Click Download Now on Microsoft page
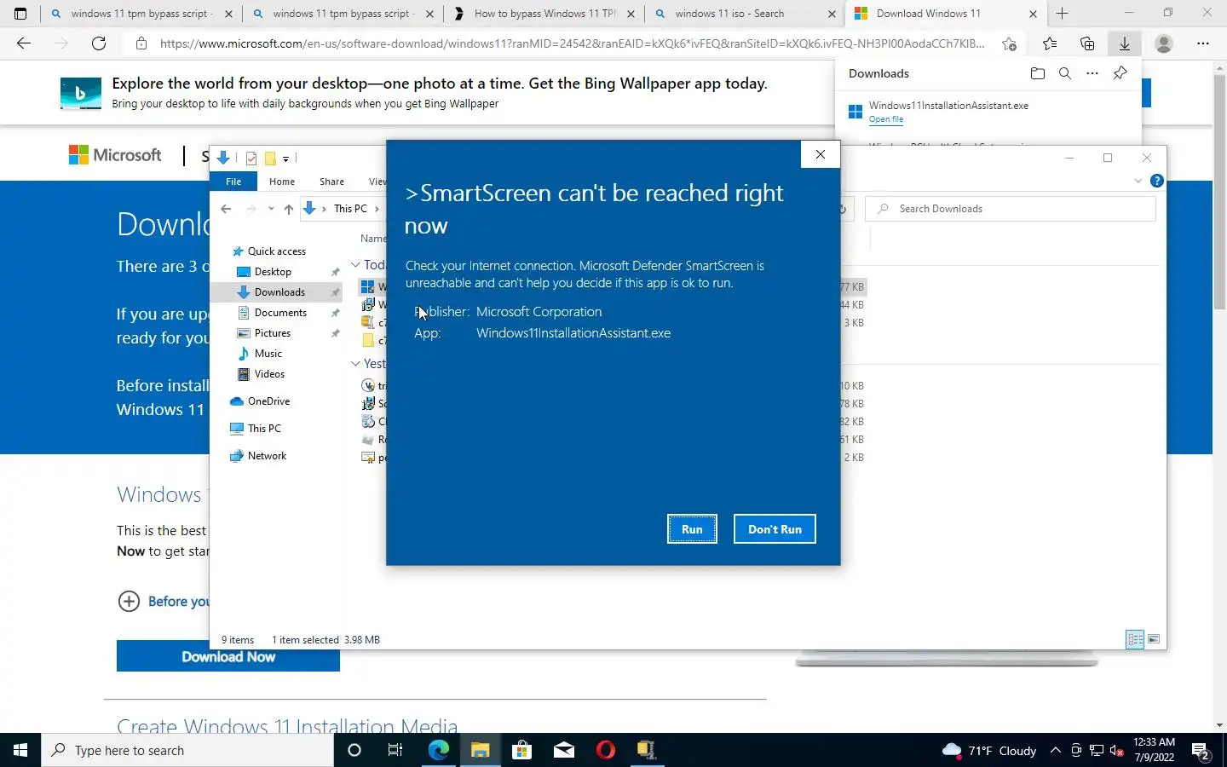This screenshot has height=767, width=1227. 228,657
